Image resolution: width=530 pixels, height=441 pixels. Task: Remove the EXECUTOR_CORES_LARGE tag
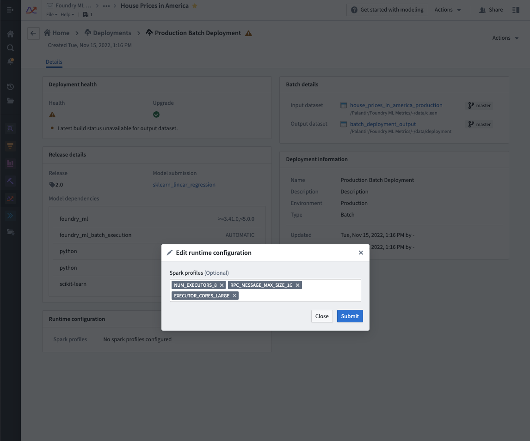click(234, 296)
